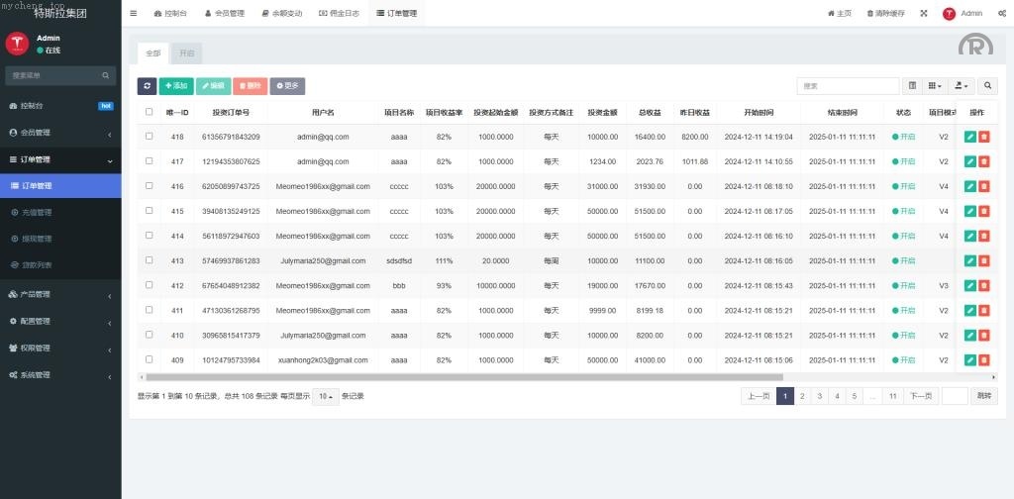Check the checkbox for order row 418
The width and height of the screenshot is (1014, 499).
[150, 137]
